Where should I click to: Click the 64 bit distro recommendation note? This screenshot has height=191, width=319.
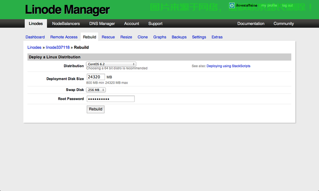(x=117, y=68)
